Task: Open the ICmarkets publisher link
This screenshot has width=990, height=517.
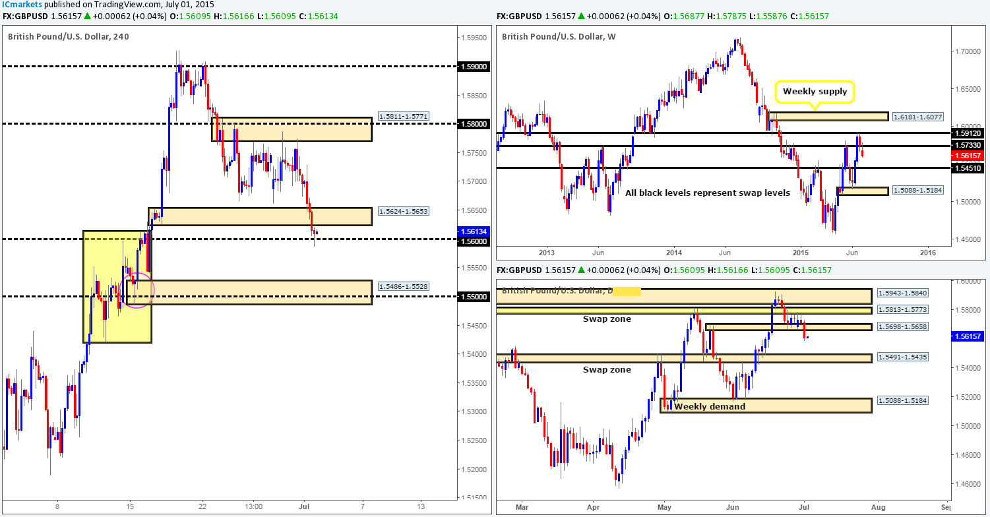Action: click(21, 4)
